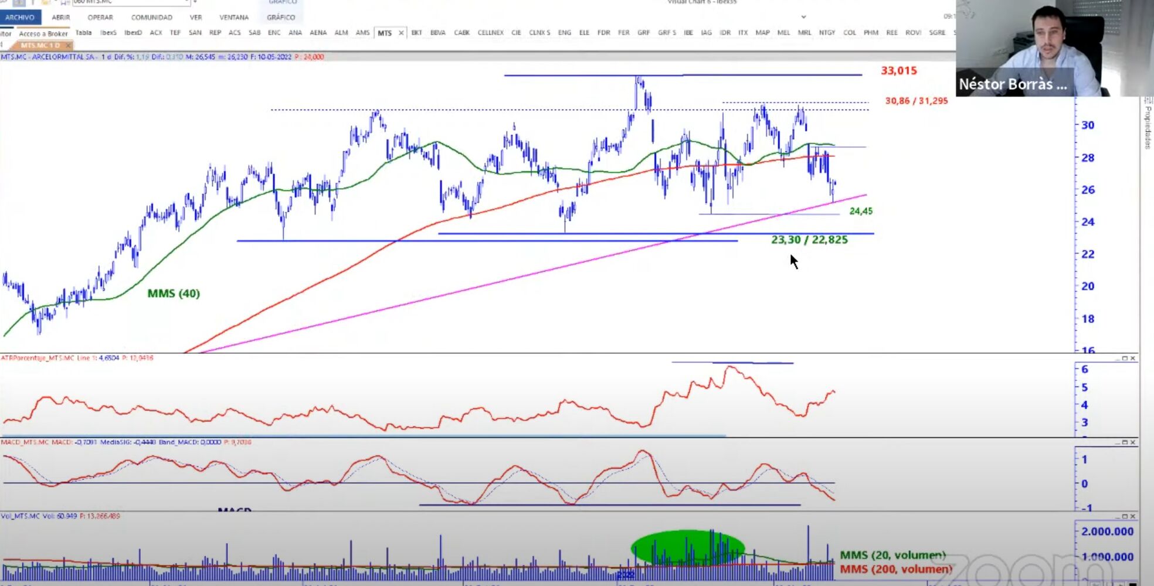
Task: Click the 33,015 resistance price label
Action: pyautogui.click(x=898, y=71)
